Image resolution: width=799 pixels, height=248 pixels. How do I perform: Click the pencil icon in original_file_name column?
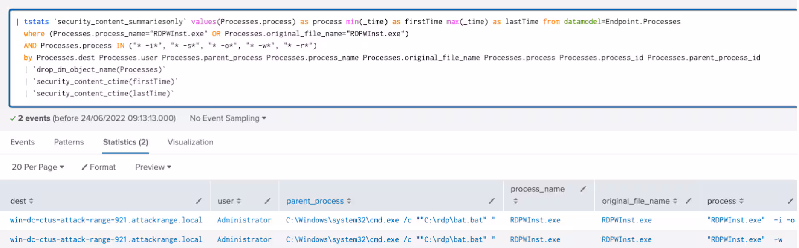coord(688,201)
